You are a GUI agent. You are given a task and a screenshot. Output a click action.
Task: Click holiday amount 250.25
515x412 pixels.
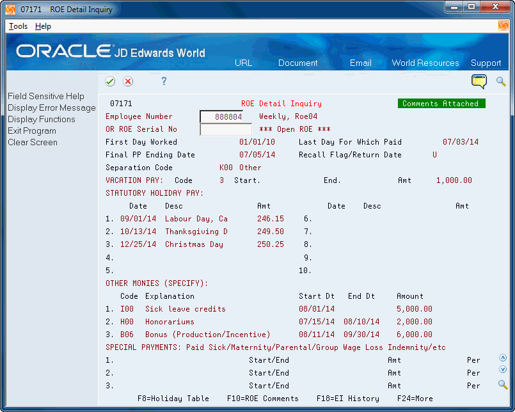click(271, 244)
